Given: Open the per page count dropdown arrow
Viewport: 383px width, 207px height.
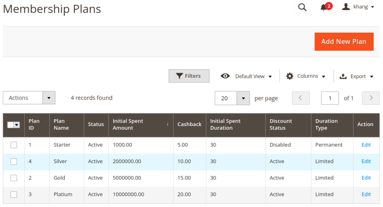Looking at the screenshot, I should click(x=243, y=98).
